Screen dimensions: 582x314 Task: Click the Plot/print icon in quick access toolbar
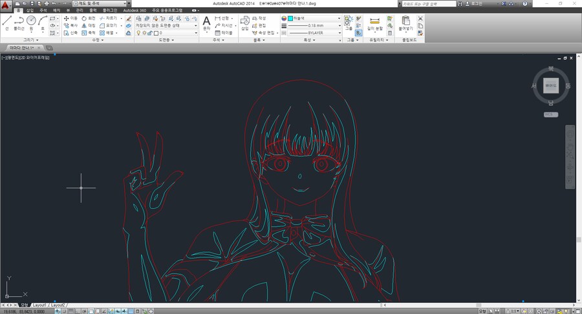coord(47,3)
